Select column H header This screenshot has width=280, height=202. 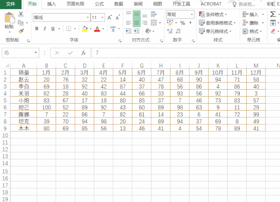(161, 66)
